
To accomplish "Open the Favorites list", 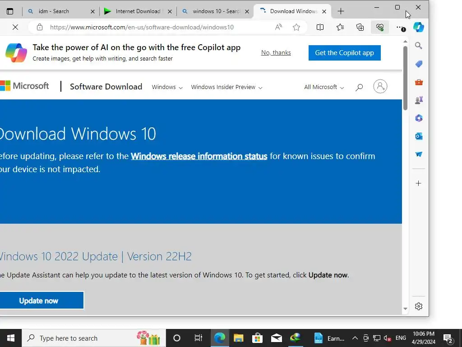I will [x=340, y=27].
